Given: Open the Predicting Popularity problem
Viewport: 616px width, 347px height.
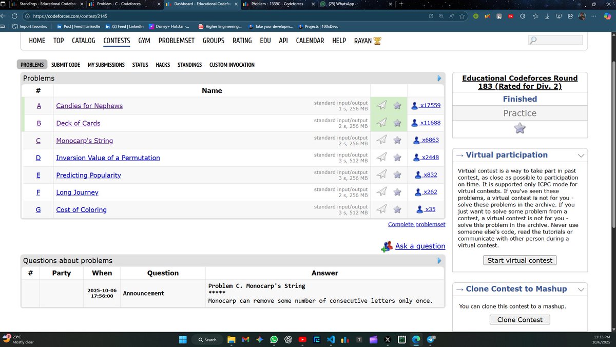Looking at the screenshot, I should click(x=89, y=175).
